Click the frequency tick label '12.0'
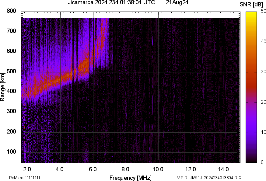 pyautogui.click(x=191, y=169)
